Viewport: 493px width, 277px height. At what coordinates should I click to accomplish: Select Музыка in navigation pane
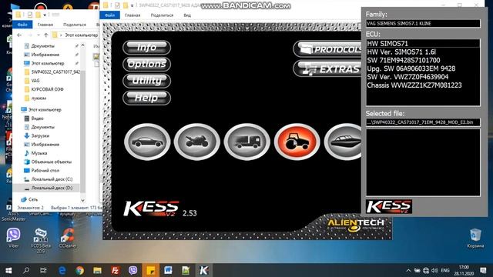coord(35,153)
